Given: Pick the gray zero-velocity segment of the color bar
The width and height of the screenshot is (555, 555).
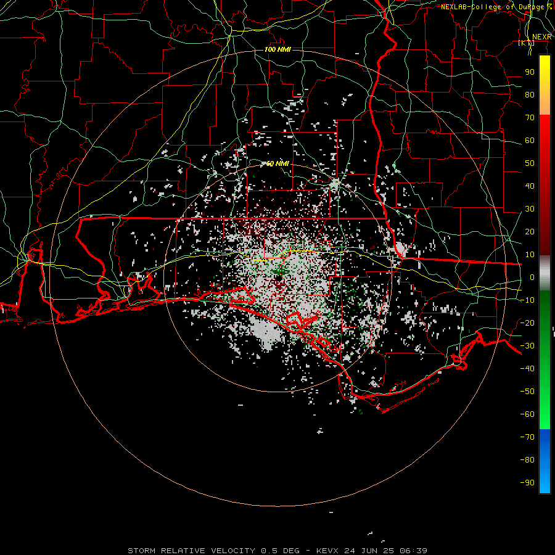Looking at the screenshot, I should pyautogui.click(x=545, y=273).
